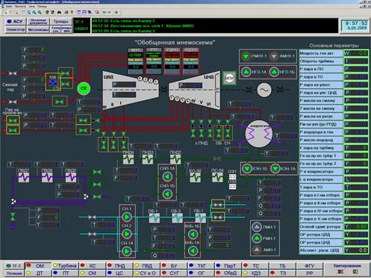Viewport: 371px width, 278px height.
Task: Open the Помощь menu
Action: [x=42, y=6]
